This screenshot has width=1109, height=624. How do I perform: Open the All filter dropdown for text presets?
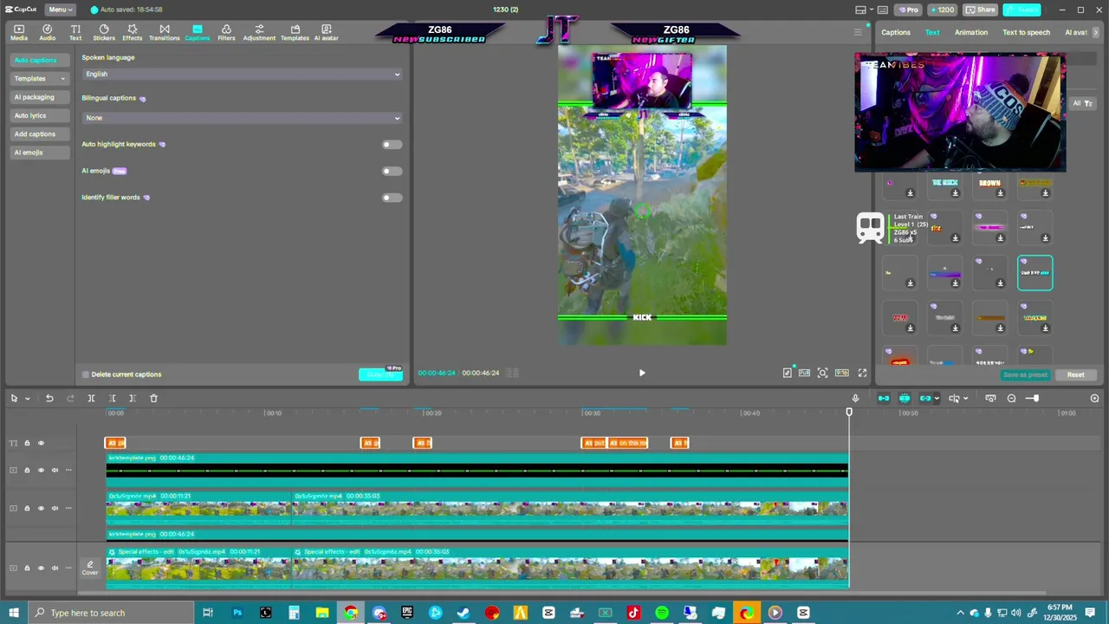1082,103
